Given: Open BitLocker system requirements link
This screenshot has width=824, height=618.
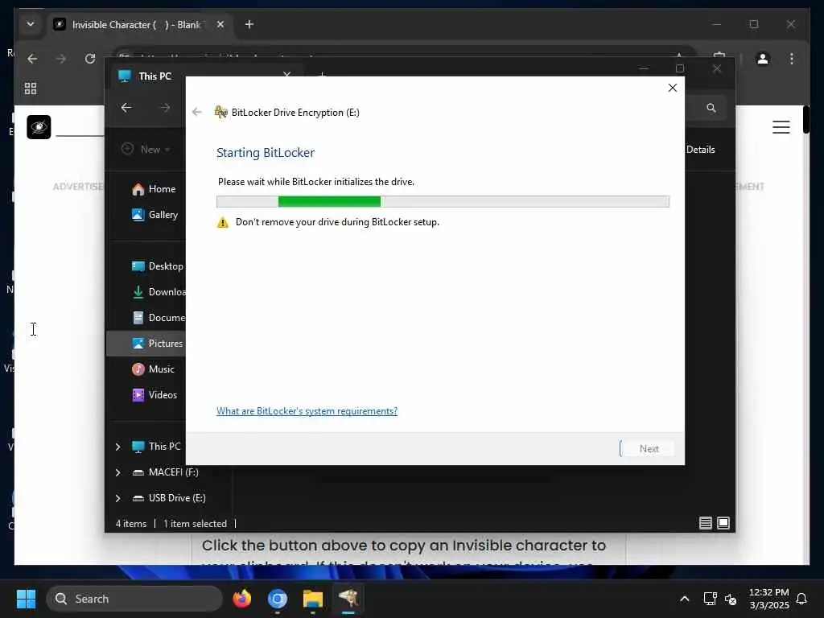Looking at the screenshot, I should coord(307,411).
